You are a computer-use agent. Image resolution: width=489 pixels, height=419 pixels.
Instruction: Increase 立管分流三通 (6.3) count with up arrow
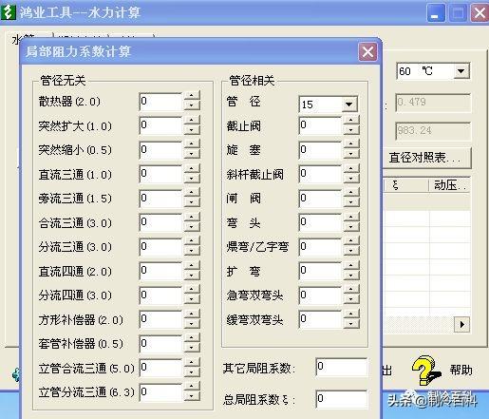(192, 387)
